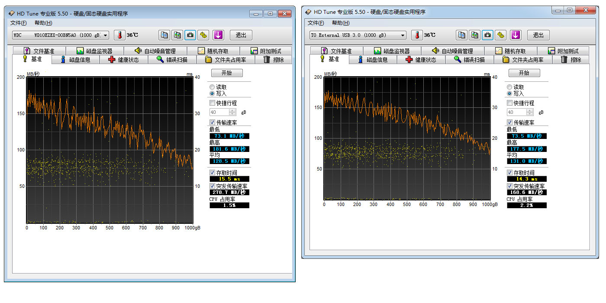Open 随机存取 tab in External USB window
The height and width of the screenshot is (303, 606).
[510, 51]
